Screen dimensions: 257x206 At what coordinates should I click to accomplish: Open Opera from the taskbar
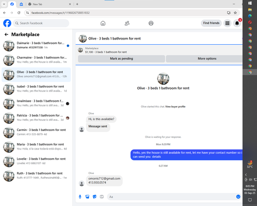(250, 22)
